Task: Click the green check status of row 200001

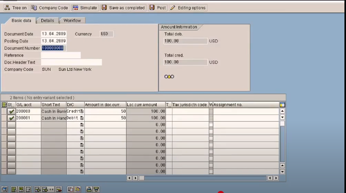Action: (x=11, y=118)
